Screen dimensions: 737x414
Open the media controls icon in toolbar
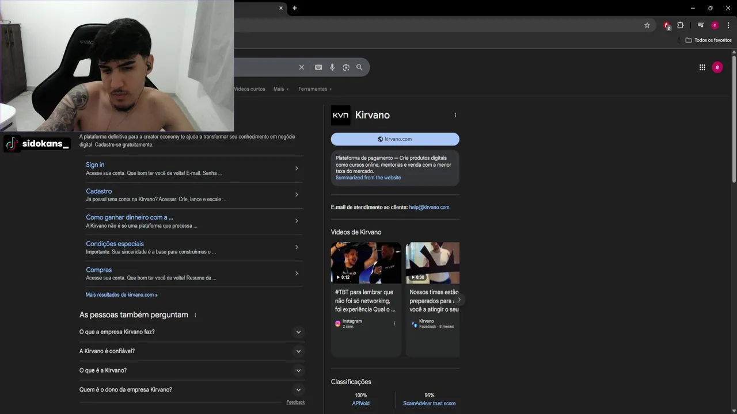click(701, 25)
